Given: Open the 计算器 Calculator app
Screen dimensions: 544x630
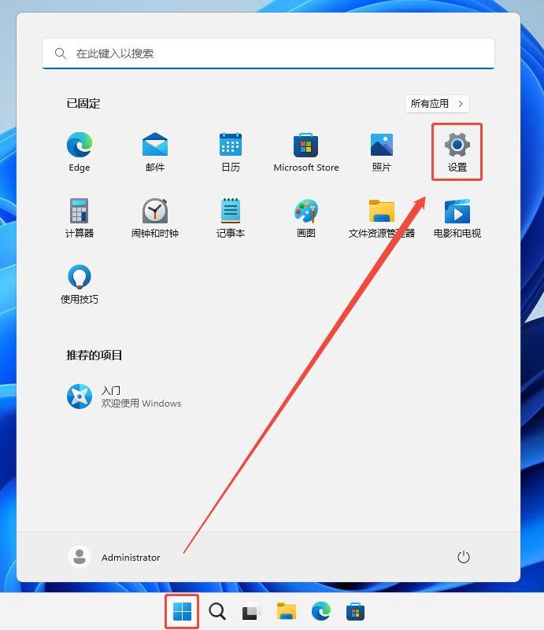Looking at the screenshot, I should [80, 218].
